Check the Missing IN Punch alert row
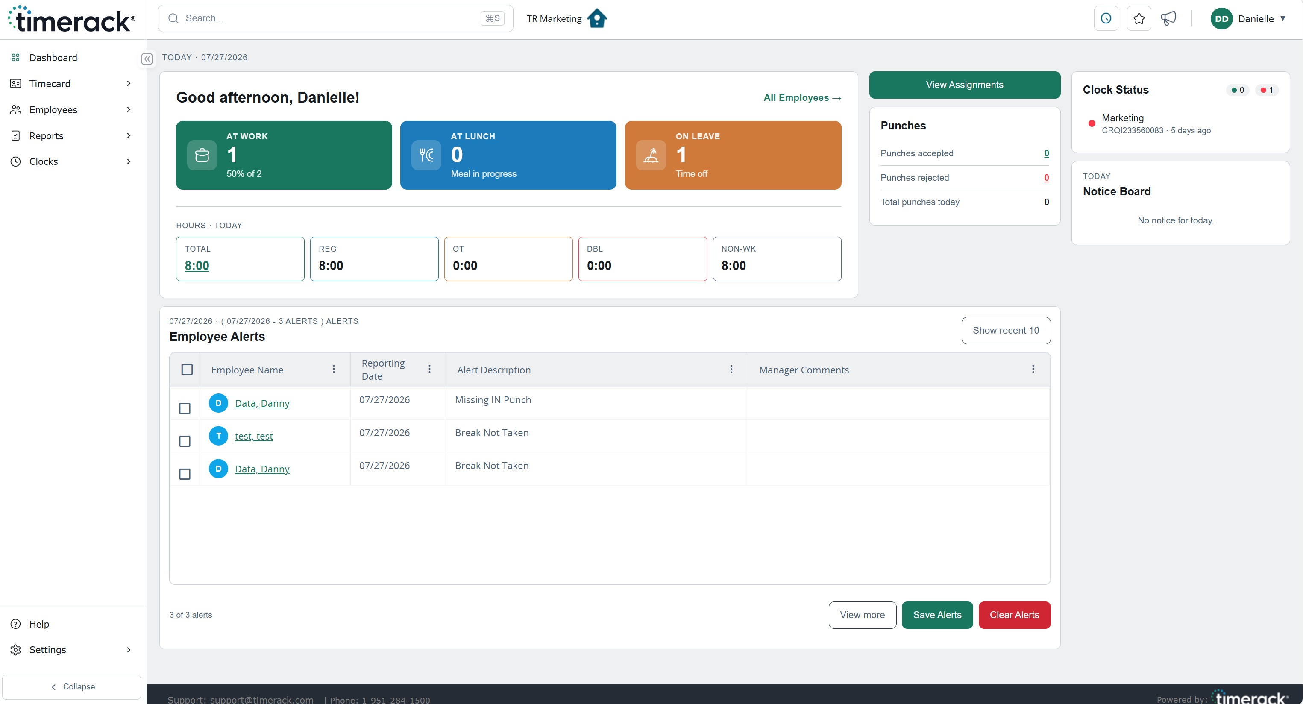The image size is (1303, 704). (x=185, y=408)
